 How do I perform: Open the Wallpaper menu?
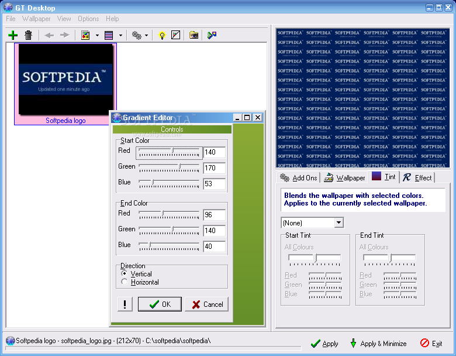coord(36,19)
